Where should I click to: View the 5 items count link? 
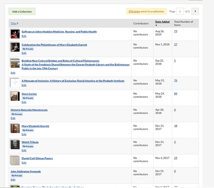click(x=175, y=61)
